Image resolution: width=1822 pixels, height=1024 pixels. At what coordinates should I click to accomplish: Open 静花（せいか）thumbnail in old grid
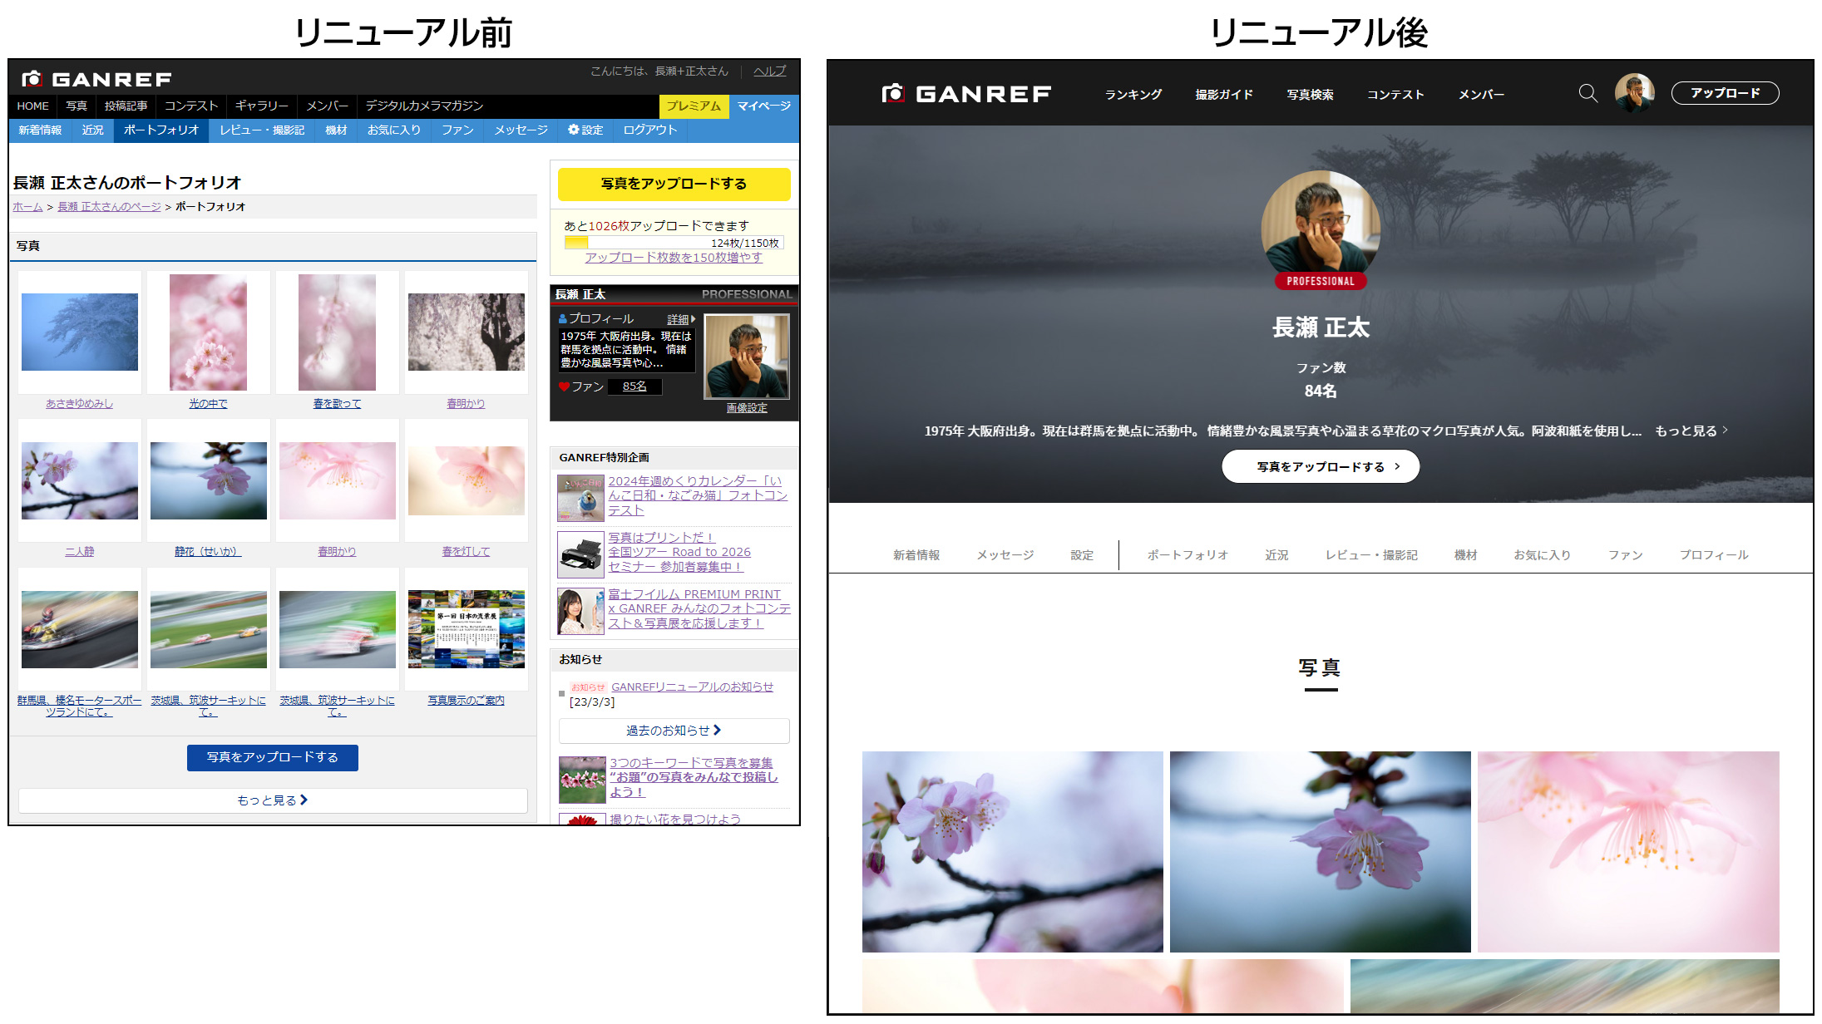click(x=209, y=480)
